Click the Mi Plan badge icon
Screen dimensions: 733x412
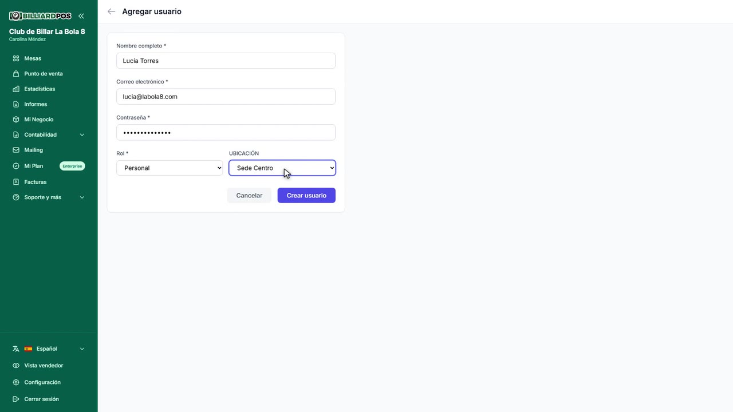pyautogui.click(x=16, y=166)
